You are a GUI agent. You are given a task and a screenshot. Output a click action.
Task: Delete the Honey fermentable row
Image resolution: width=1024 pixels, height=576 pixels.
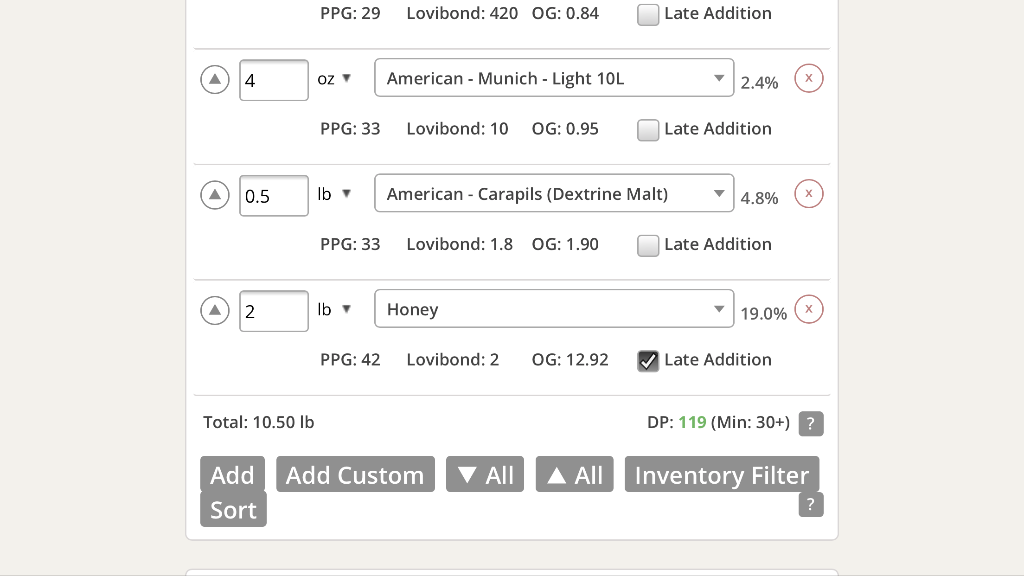pyautogui.click(x=809, y=309)
